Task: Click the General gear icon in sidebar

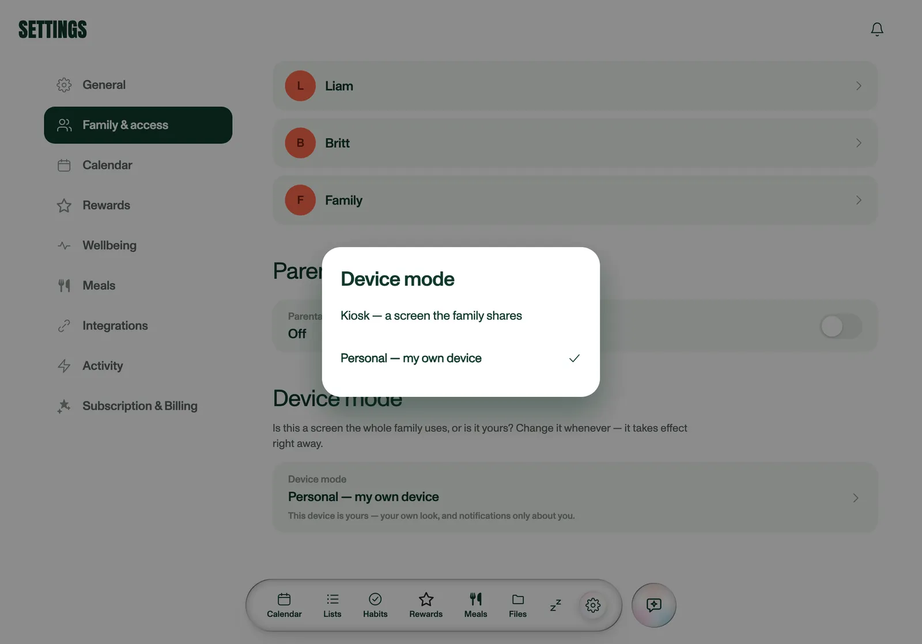Action: 64,85
